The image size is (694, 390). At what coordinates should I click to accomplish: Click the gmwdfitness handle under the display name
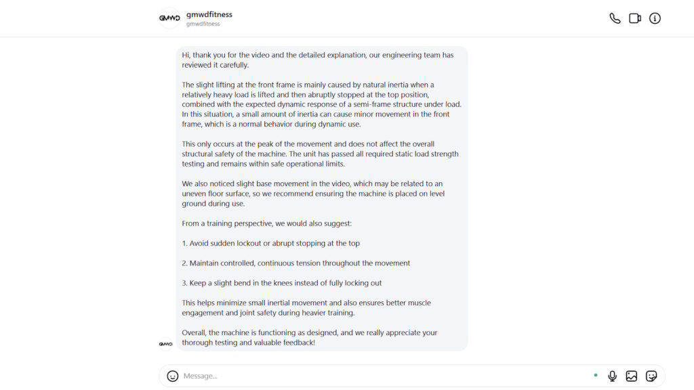click(202, 23)
